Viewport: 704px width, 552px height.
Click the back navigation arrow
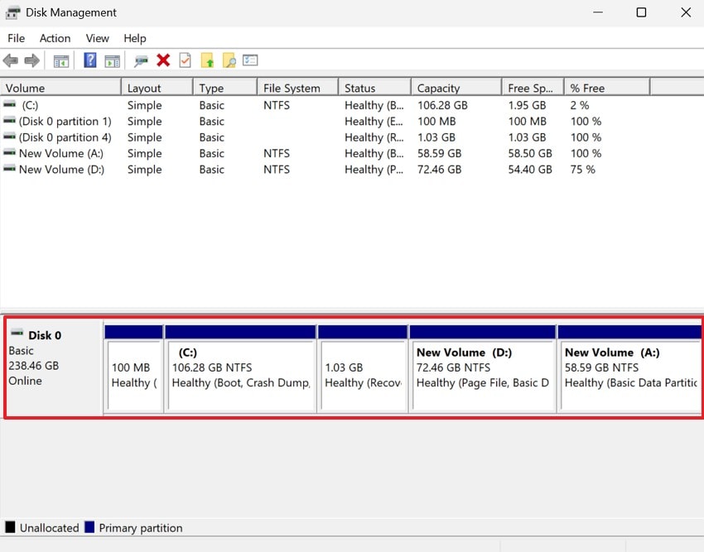[x=10, y=60]
